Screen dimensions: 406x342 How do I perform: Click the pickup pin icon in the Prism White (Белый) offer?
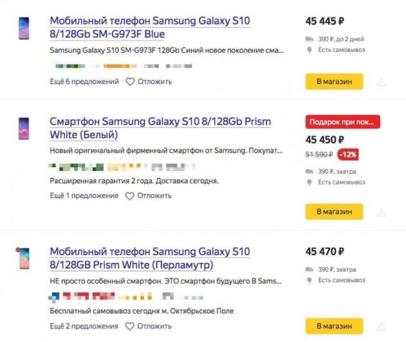tap(309, 183)
